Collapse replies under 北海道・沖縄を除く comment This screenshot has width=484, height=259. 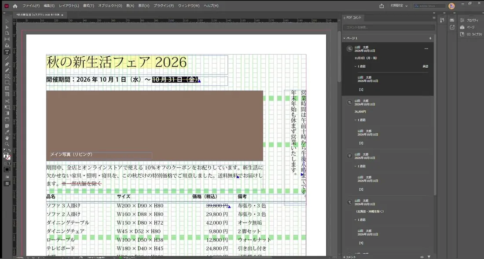pos(355,220)
